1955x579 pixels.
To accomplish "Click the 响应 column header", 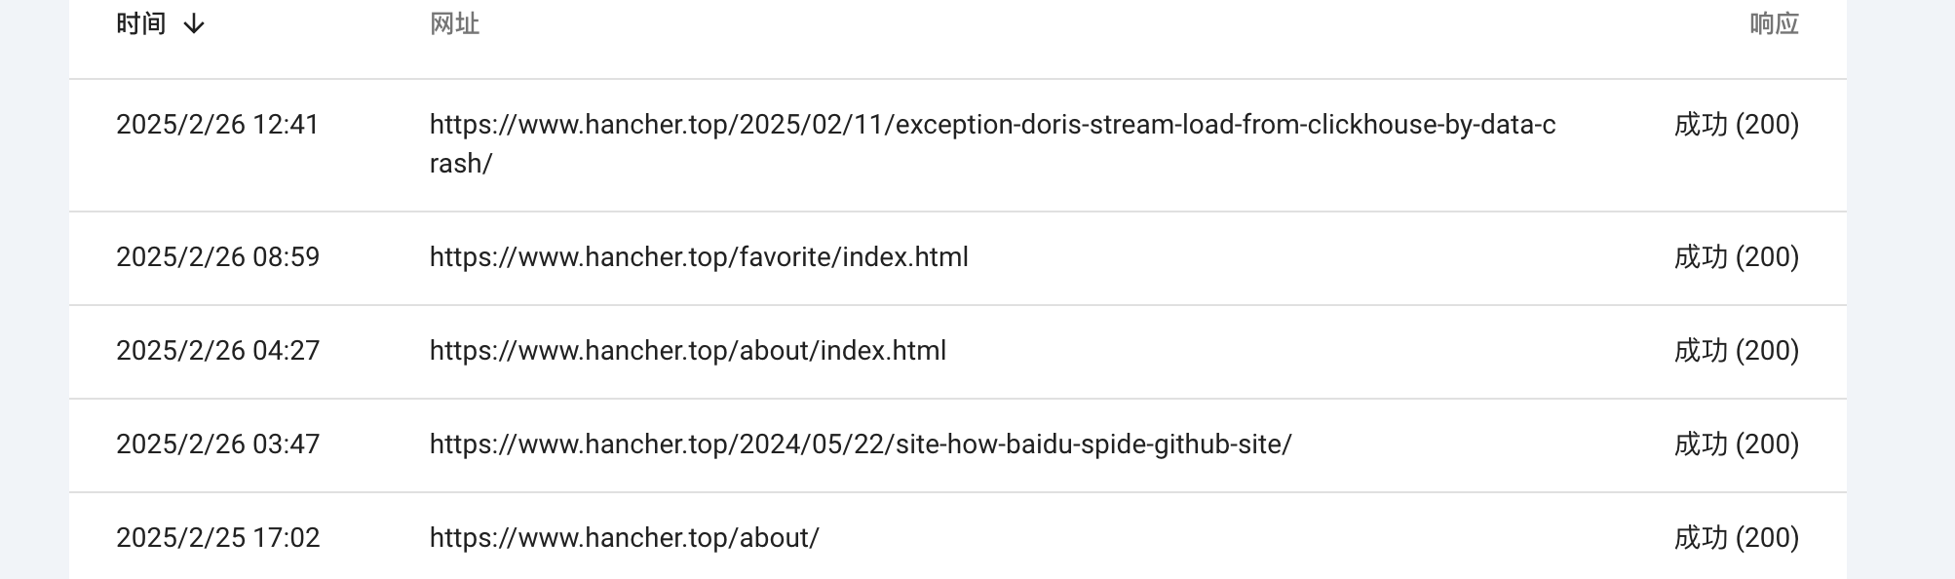I will pyautogui.click(x=1774, y=24).
